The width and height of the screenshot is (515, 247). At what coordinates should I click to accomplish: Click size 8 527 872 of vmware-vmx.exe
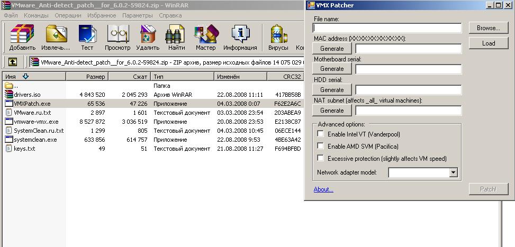pyautogui.click(x=92, y=122)
